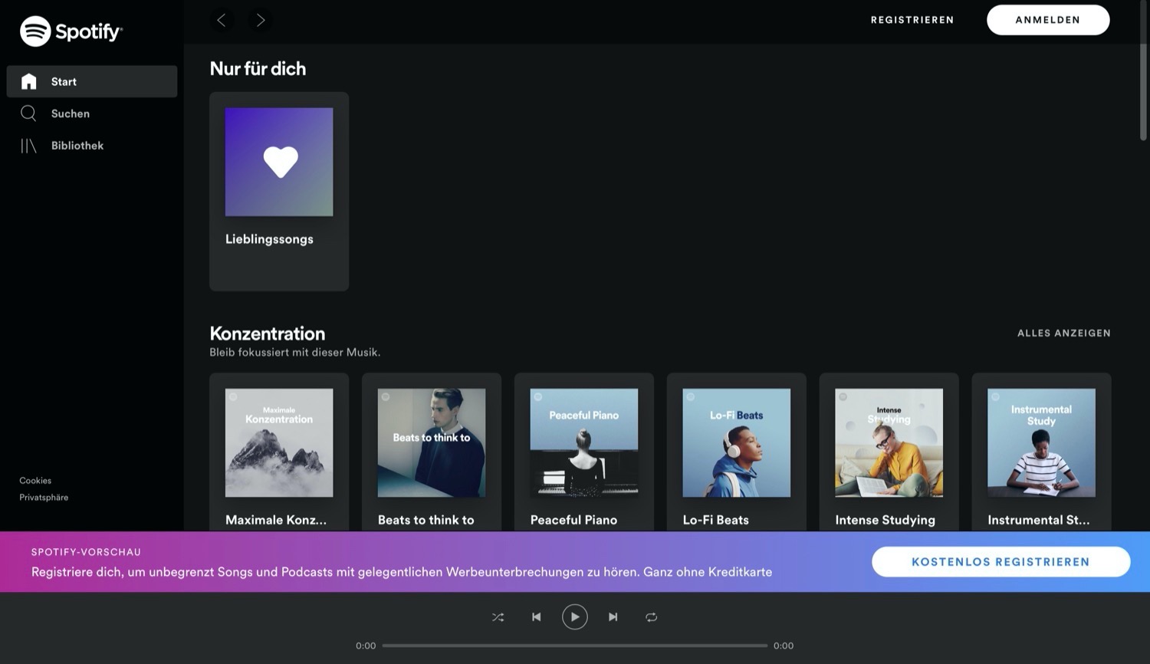Click the Bibliothek library icon
This screenshot has width=1150, height=664.
point(28,146)
